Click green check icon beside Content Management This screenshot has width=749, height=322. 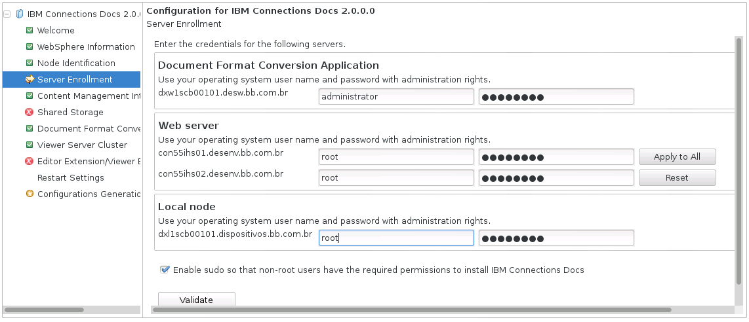30,96
